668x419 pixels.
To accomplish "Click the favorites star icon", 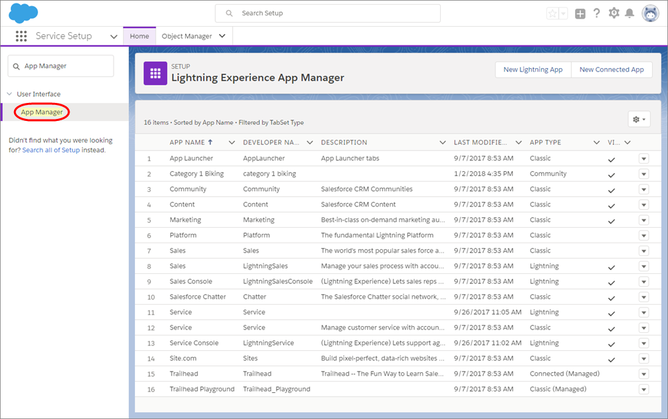I will [552, 13].
